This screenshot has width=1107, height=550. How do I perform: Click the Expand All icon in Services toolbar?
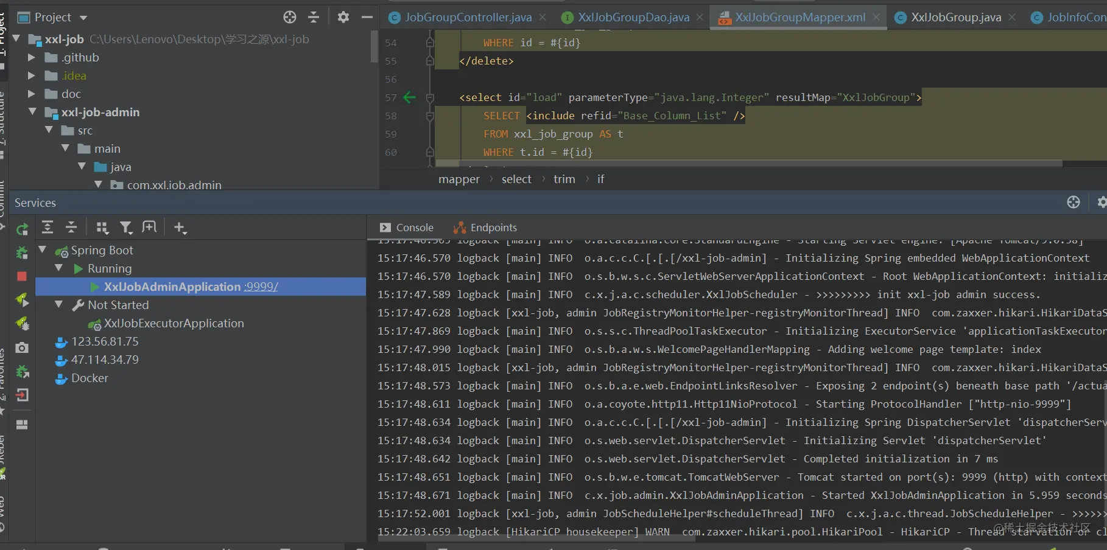47,228
